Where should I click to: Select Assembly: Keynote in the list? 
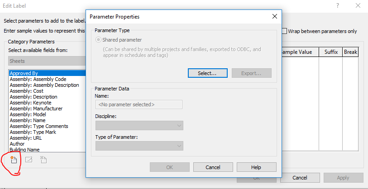30,103
